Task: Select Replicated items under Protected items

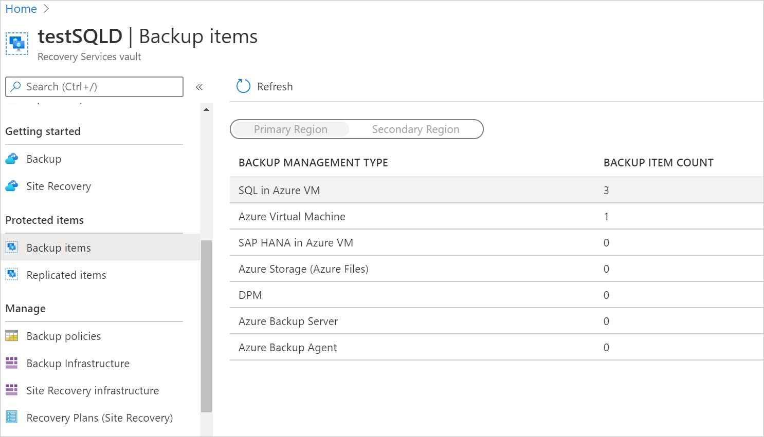Action: click(x=66, y=274)
